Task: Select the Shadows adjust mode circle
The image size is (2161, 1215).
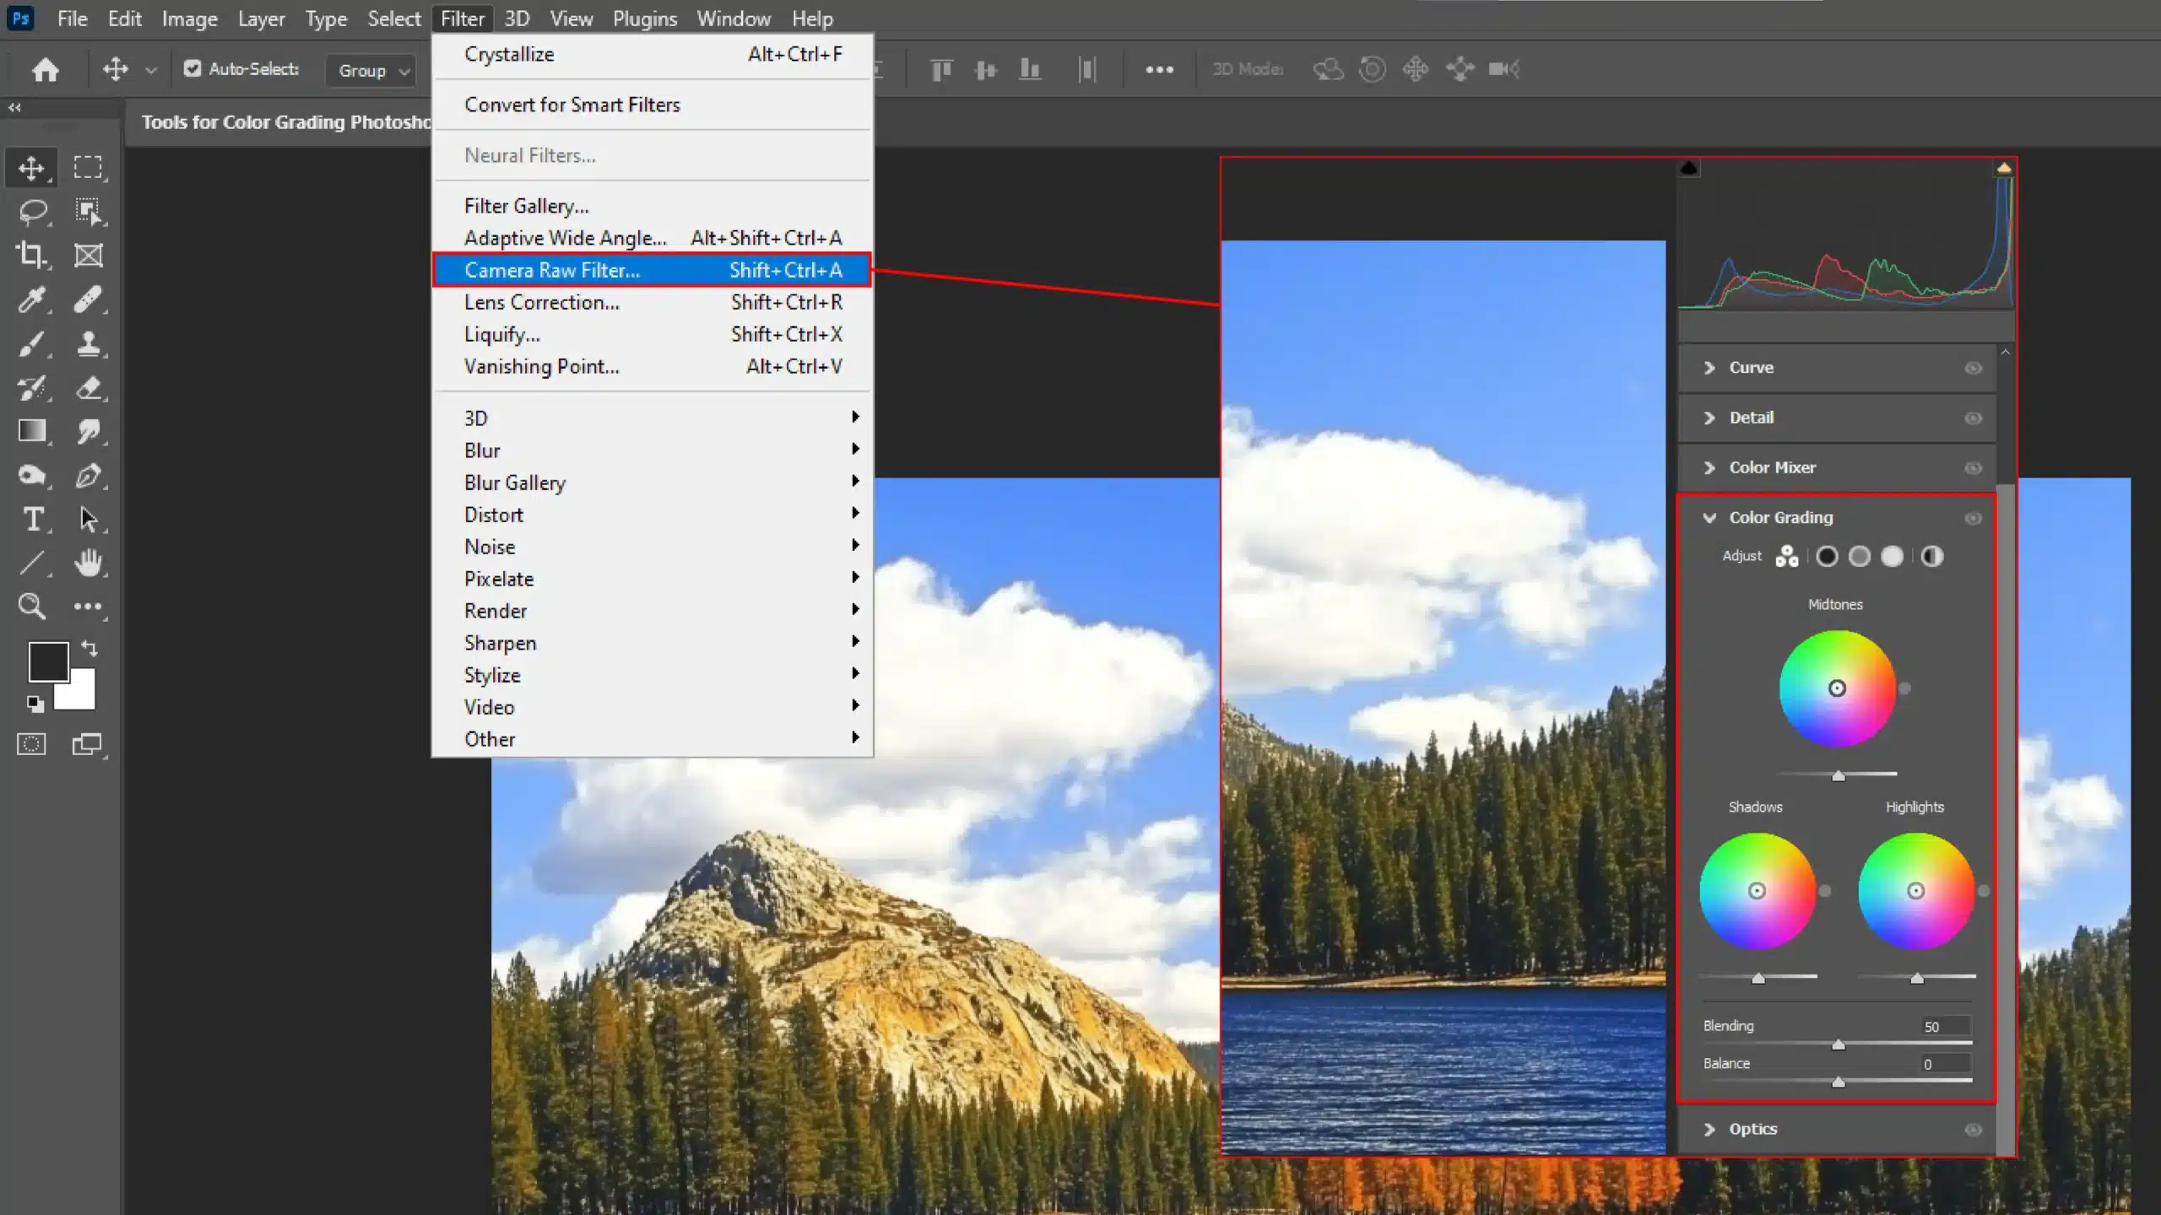Action: pos(1827,557)
